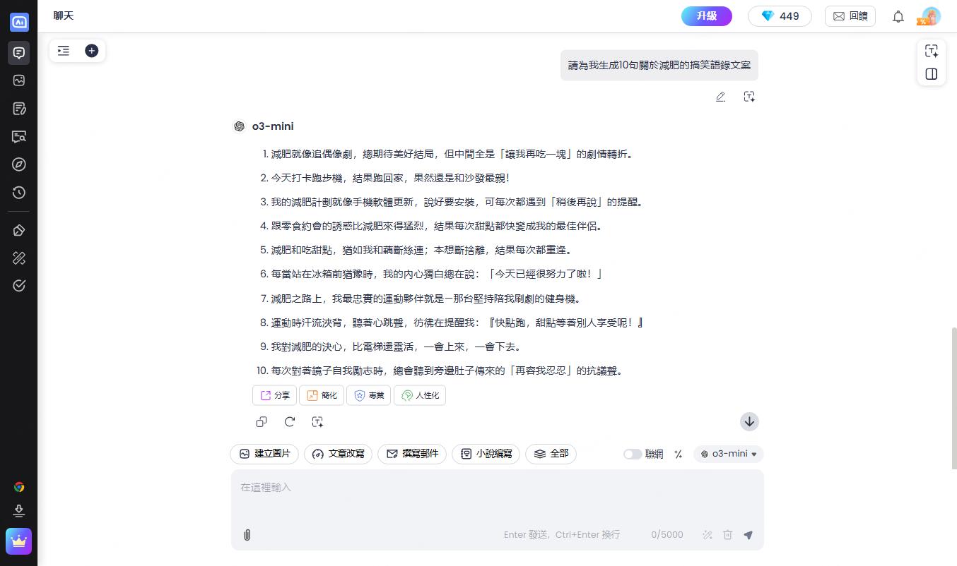The height and width of the screenshot is (566, 957).
Task: Click response line 9 about 電梯
Action: point(397,347)
